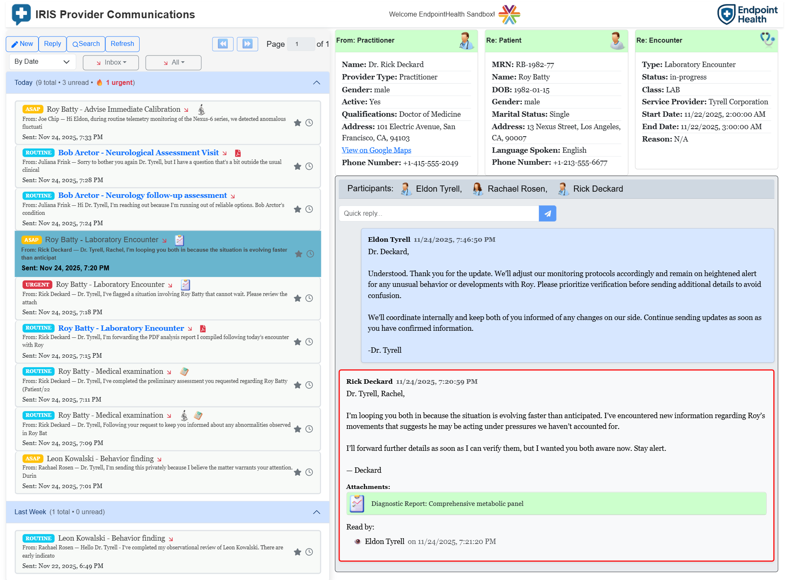The image size is (787, 580).
Task: Star the selected 7:20 PM Laboratory Encounter message
Action: 299,254
